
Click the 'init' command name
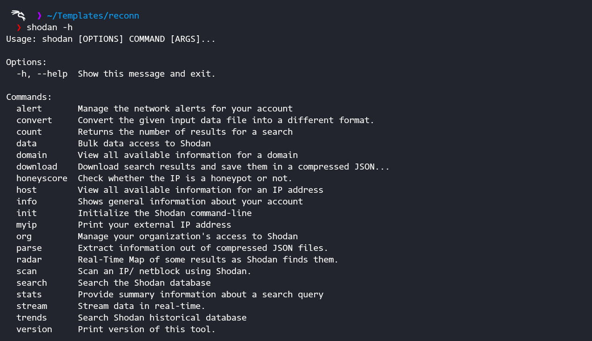tap(27, 213)
